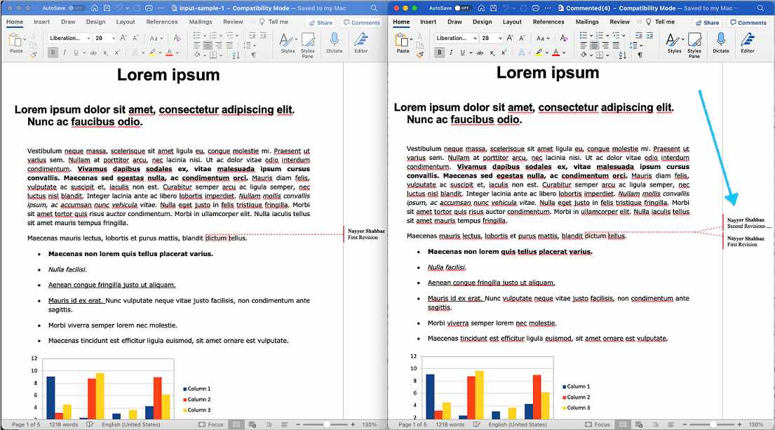Show paragraph marks in the input-sample-1 window
Screen dimensions: 775x430
pos(252,55)
